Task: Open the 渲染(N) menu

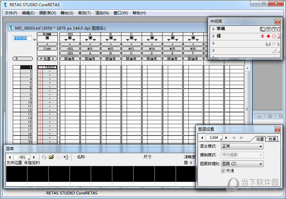Action: coord(102,13)
